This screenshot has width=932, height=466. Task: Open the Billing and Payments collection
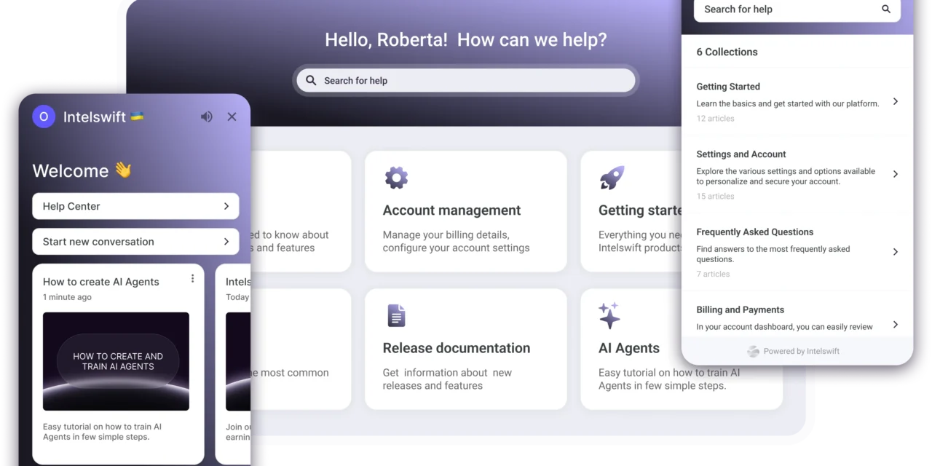pyautogui.click(x=896, y=325)
